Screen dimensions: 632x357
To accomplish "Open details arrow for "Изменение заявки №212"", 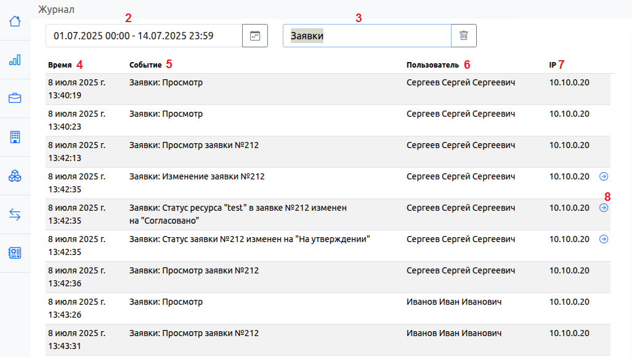I will point(604,176).
